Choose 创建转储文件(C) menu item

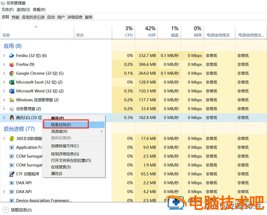(x=74, y=146)
